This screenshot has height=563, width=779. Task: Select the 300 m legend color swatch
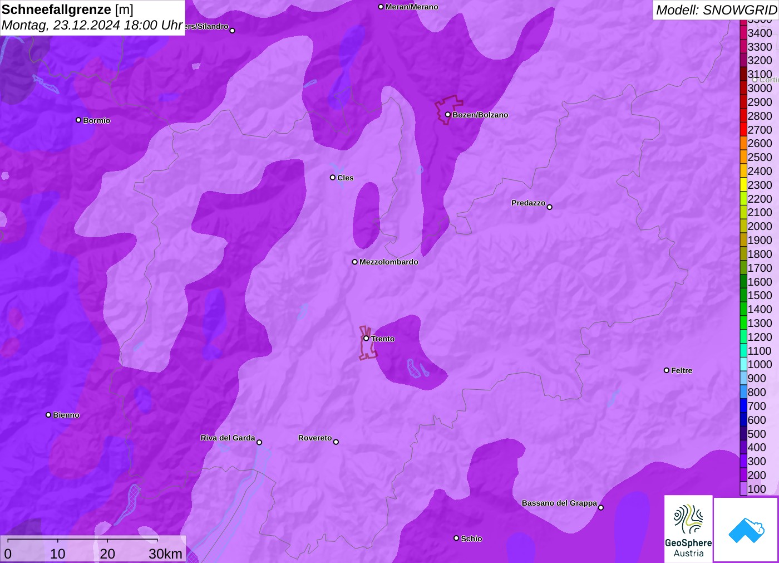(743, 461)
